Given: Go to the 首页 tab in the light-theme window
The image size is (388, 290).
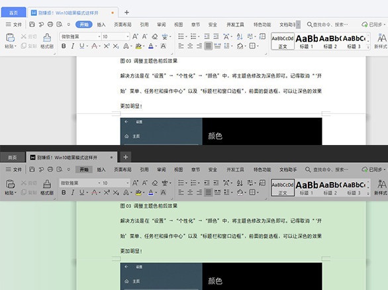Looking at the screenshot, I should (x=13, y=13).
